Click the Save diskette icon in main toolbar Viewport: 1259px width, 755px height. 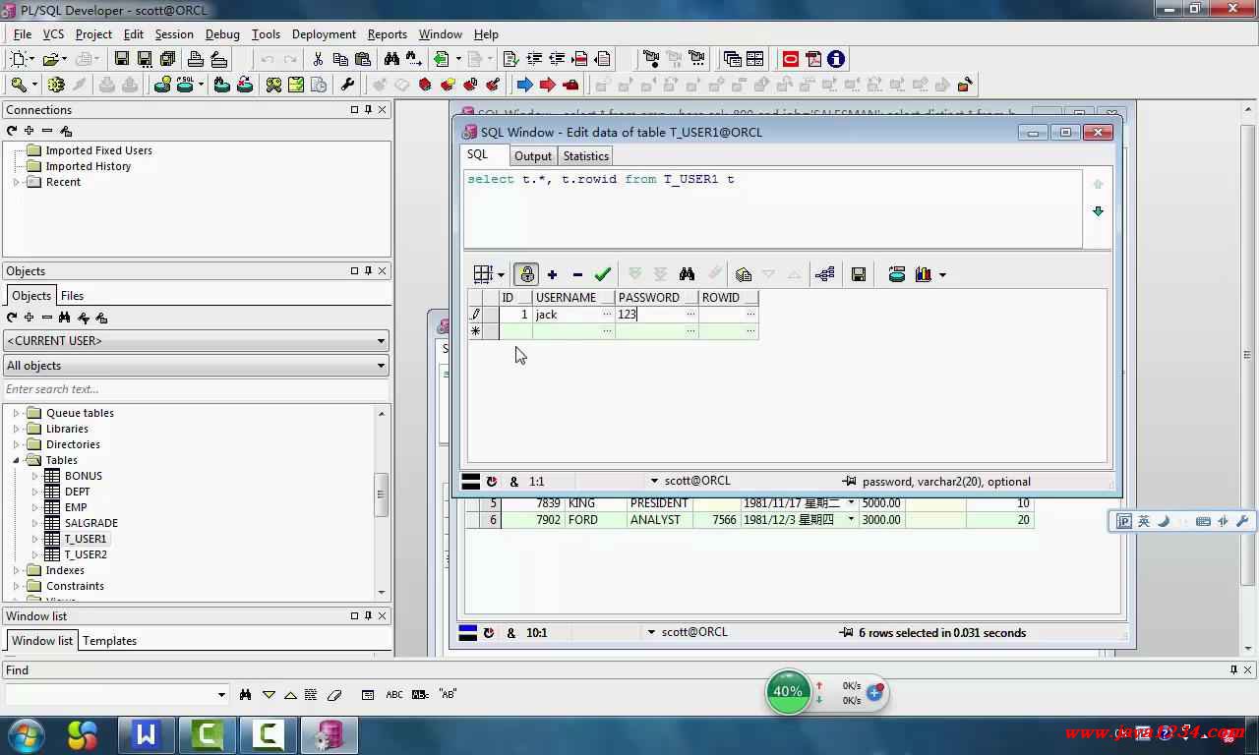[122, 59]
